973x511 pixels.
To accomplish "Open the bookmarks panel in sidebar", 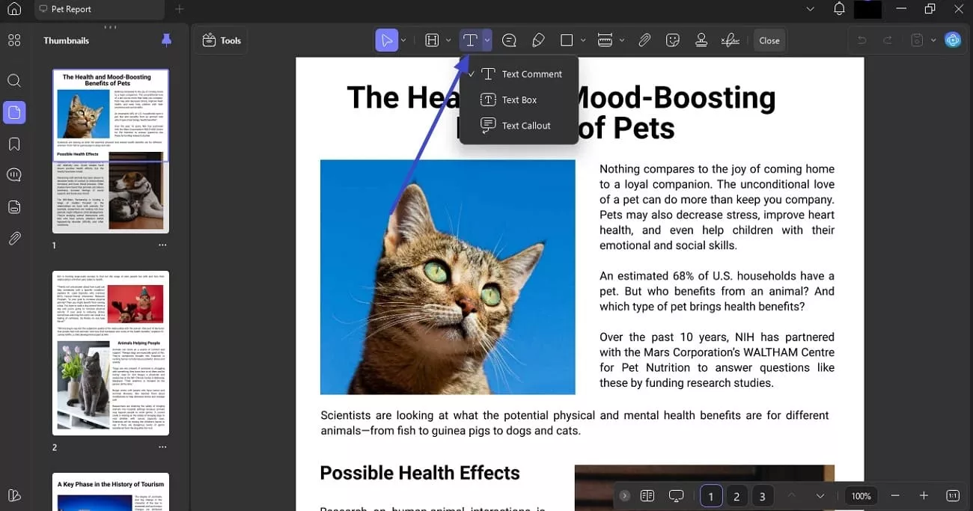I will [x=14, y=144].
